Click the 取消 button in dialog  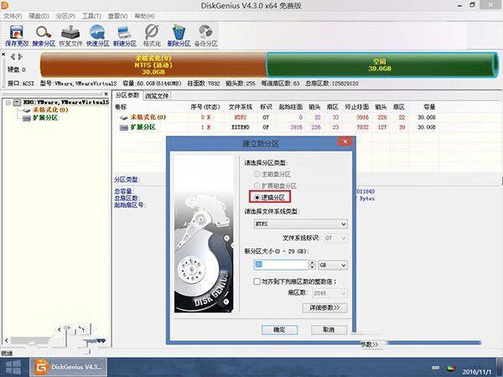tap(329, 329)
